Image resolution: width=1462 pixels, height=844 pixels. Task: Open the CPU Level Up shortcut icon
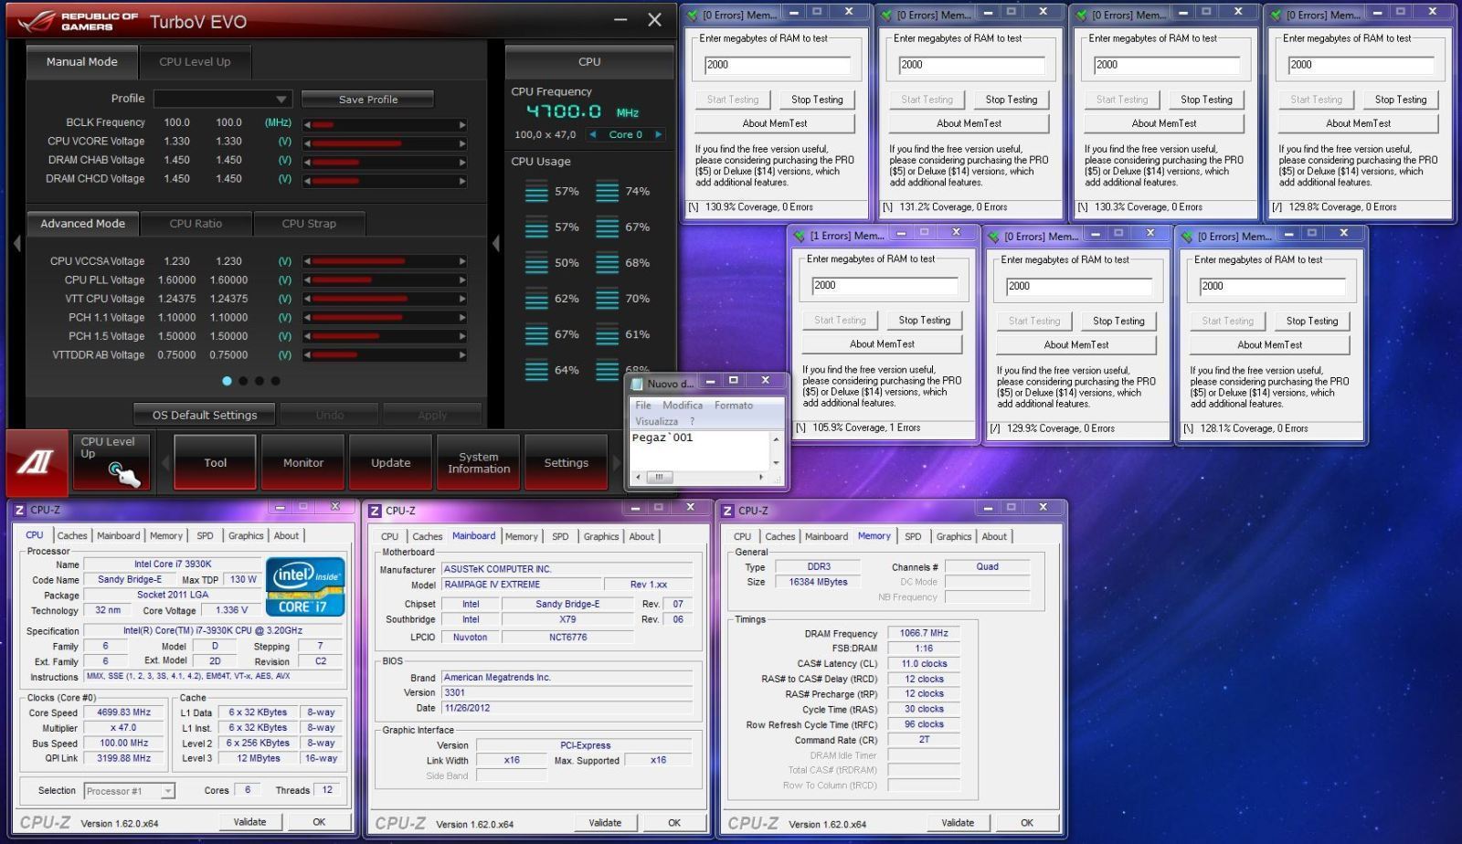111,462
